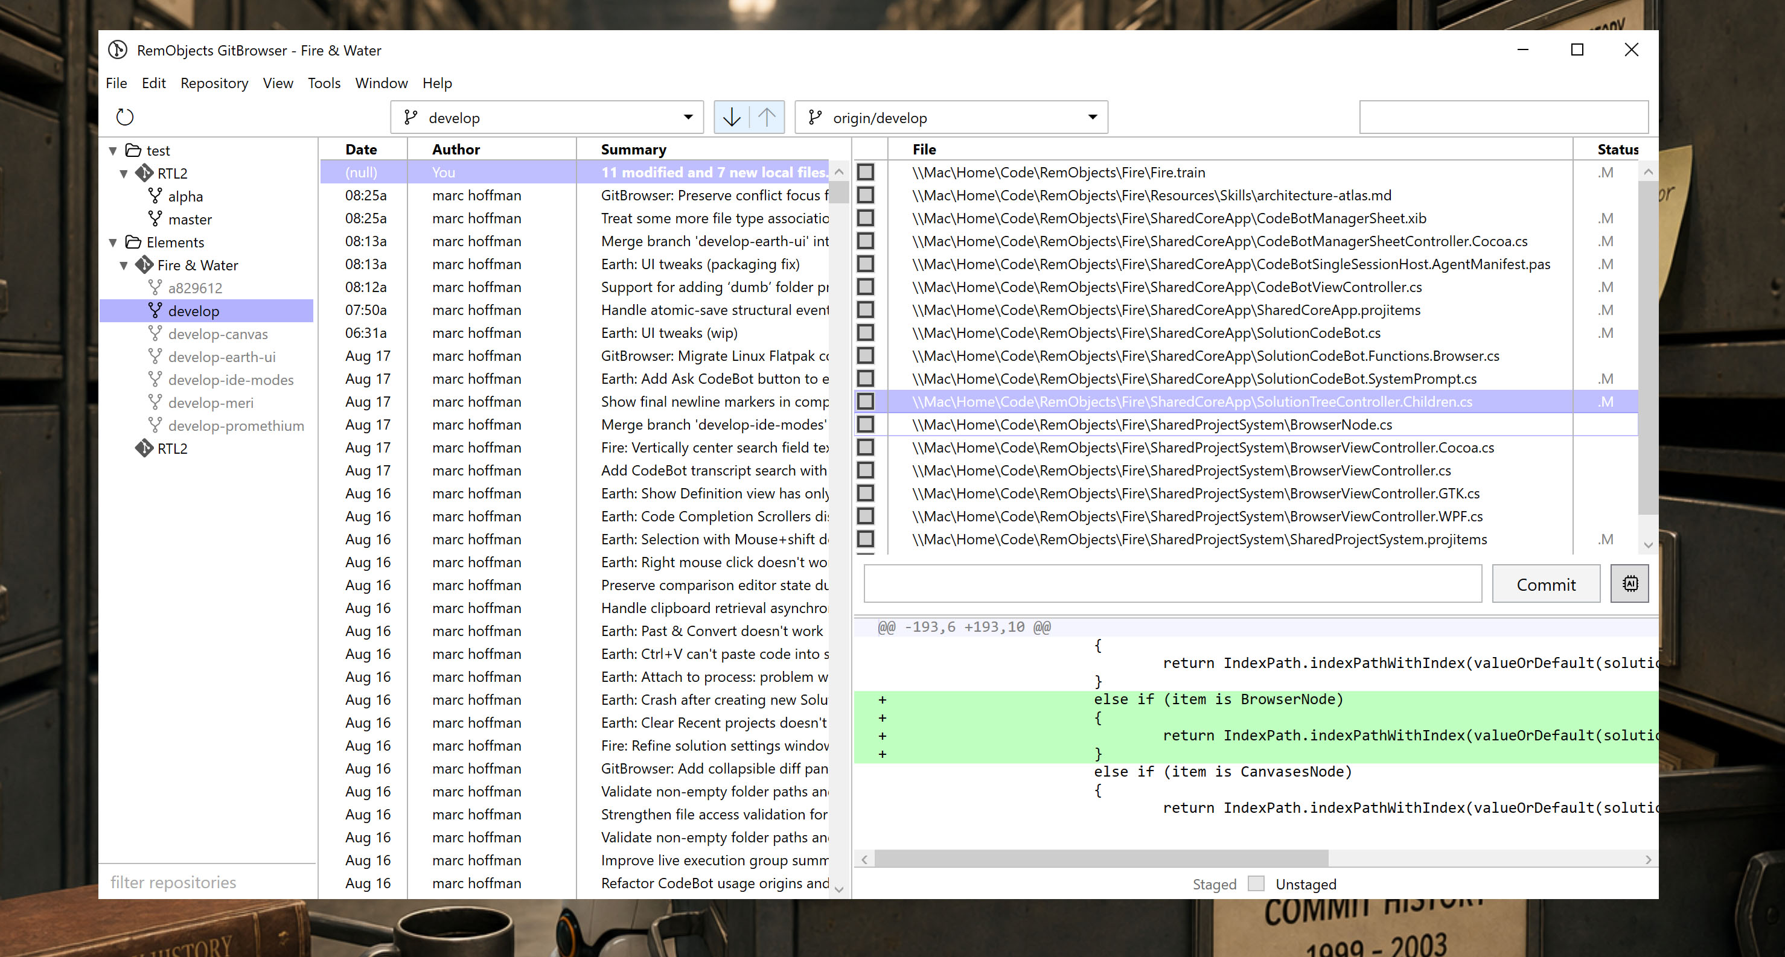The height and width of the screenshot is (957, 1785).
Task: Click the branch icon beside a829612
Action: tap(155, 287)
